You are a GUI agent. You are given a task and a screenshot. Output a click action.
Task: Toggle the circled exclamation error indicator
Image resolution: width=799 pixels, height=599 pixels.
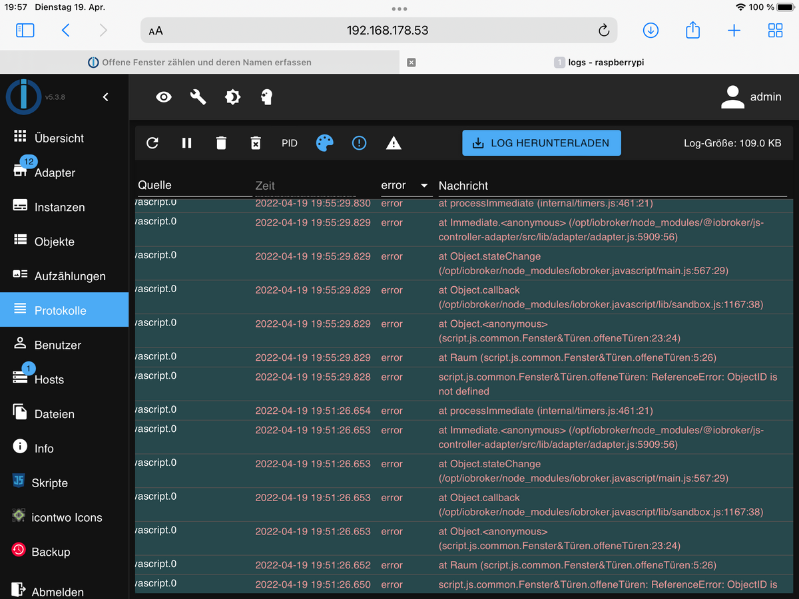(x=359, y=143)
